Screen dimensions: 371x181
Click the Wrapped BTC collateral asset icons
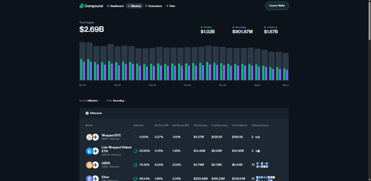(x=258, y=137)
